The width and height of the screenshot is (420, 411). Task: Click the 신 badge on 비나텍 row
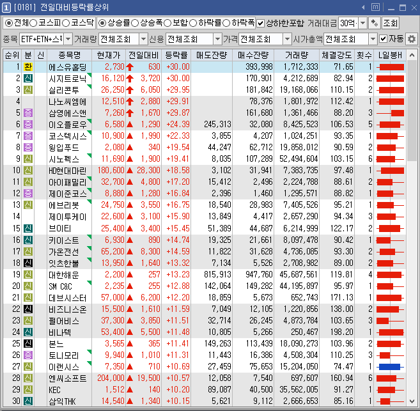pyautogui.click(x=28, y=332)
